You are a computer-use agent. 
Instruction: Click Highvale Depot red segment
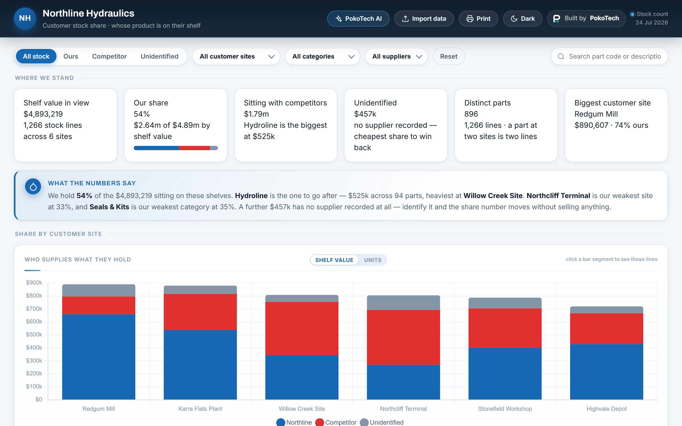[x=606, y=329]
